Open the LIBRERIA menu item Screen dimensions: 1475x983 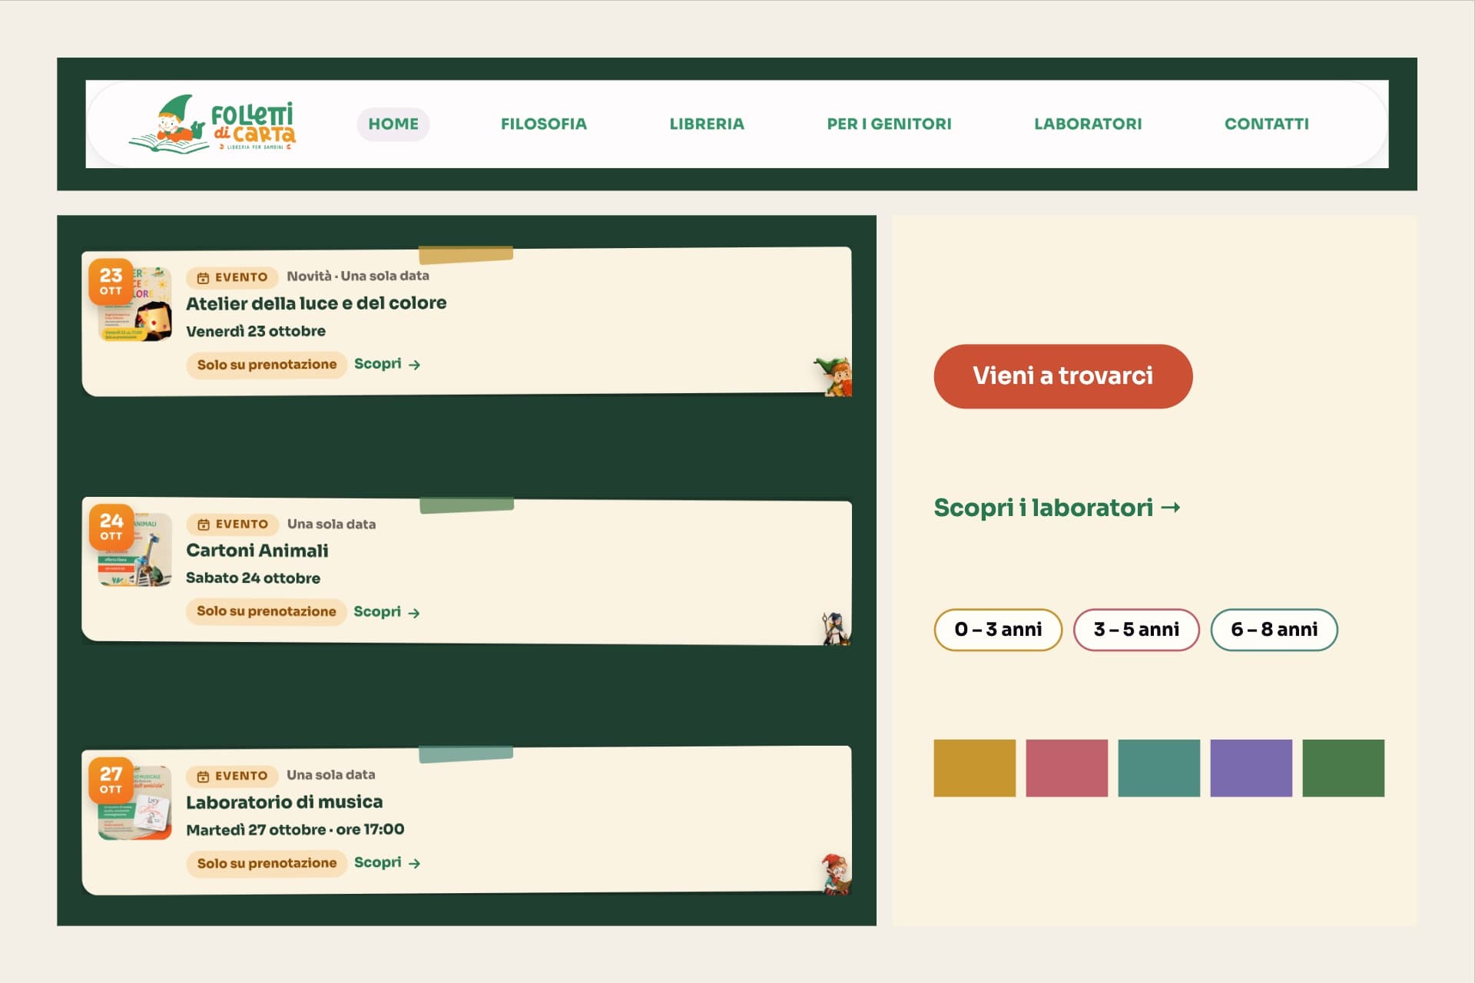(x=707, y=124)
